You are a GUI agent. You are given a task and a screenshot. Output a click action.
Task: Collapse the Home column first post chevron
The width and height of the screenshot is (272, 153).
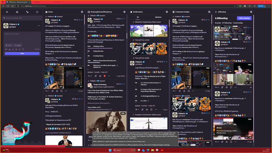[82, 20]
